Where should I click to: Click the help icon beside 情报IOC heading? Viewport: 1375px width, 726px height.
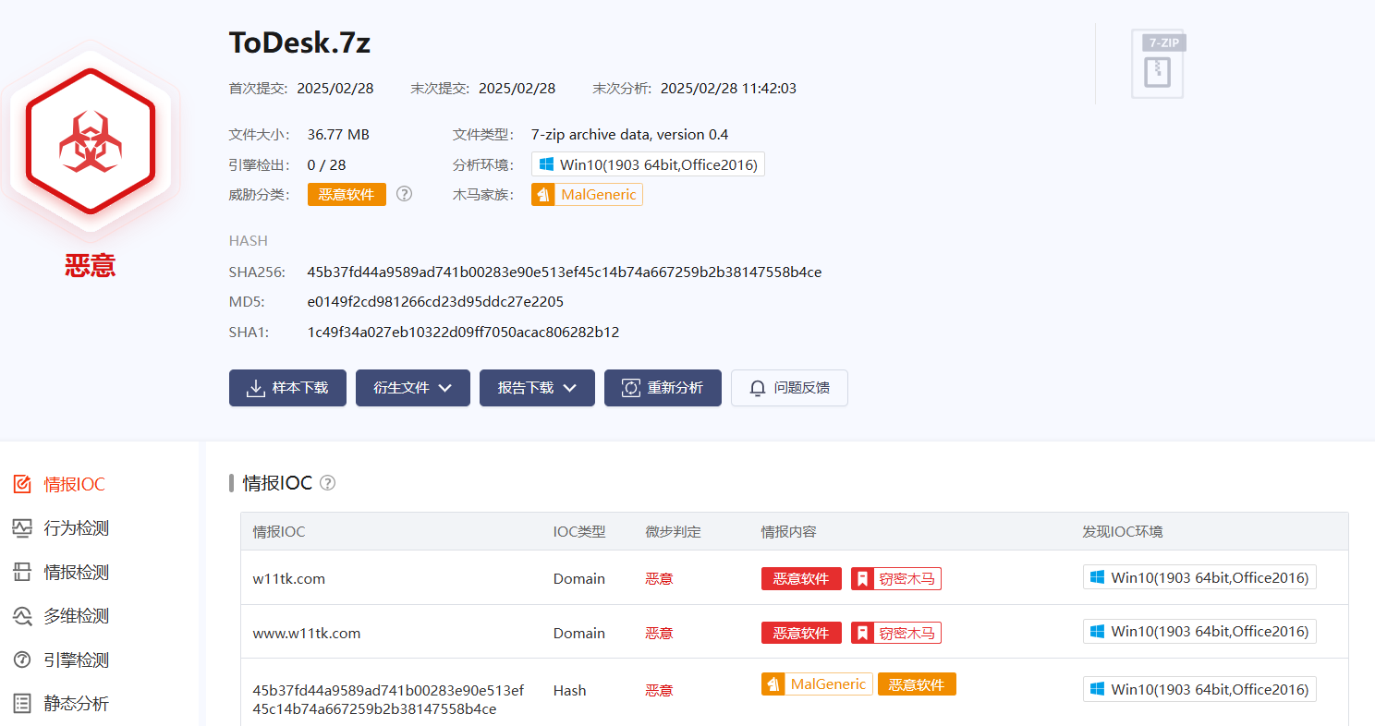tap(327, 482)
